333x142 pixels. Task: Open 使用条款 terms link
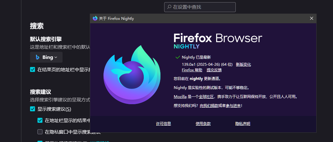click(203, 124)
